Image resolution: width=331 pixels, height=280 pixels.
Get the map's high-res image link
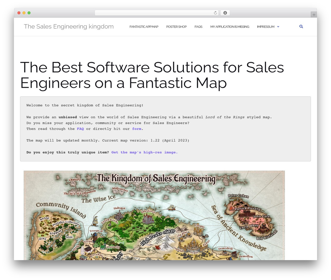(145, 152)
